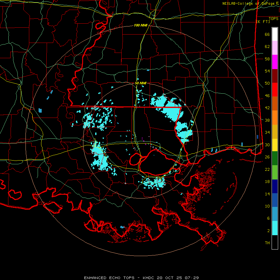This screenshot has height=280, width=280.
Task: Click the '62' legend value
Action: (267, 46)
